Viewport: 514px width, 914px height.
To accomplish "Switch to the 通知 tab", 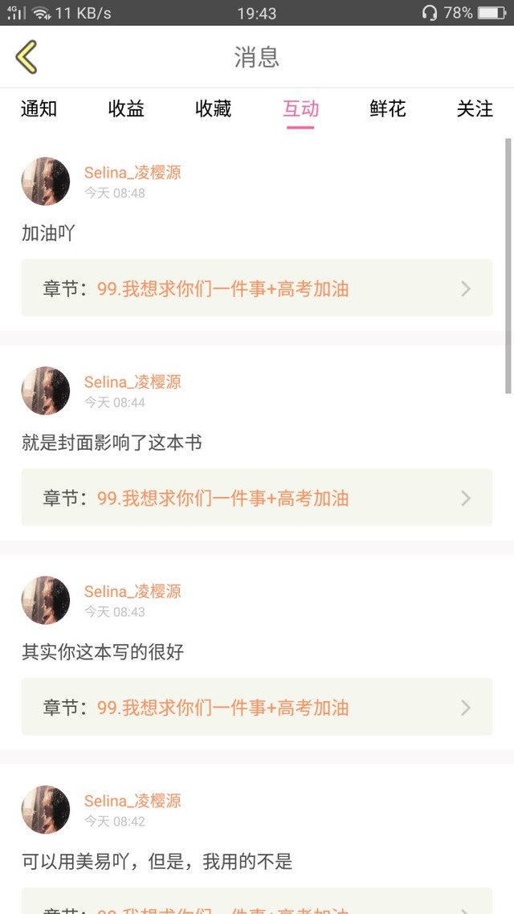I will click(39, 109).
